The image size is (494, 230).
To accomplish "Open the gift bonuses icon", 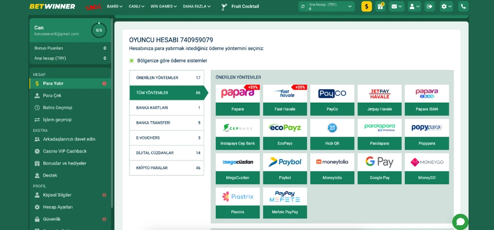I will [x=381, y=7].
